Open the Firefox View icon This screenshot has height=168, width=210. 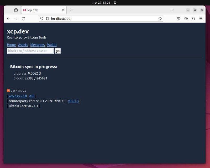[x=16, y=10]
